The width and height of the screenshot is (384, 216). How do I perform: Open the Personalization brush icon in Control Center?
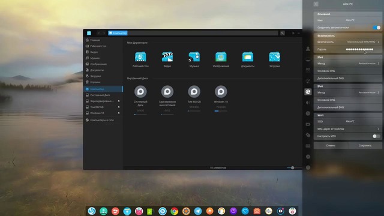[x=308, y=81]
